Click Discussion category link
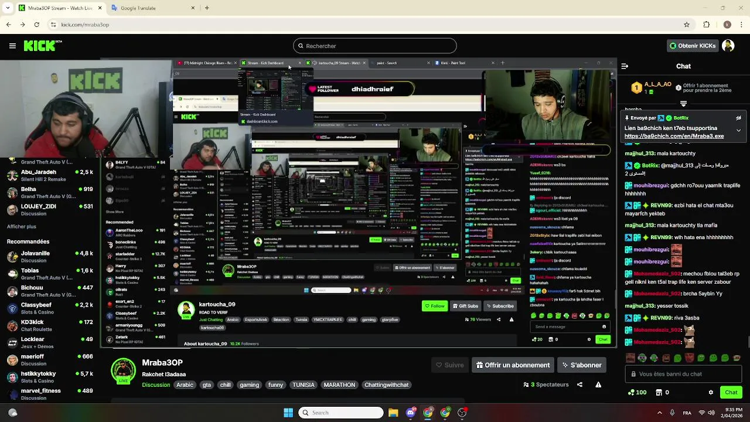The width and height of the screenshot is (750, 422). tap(156, 385)
